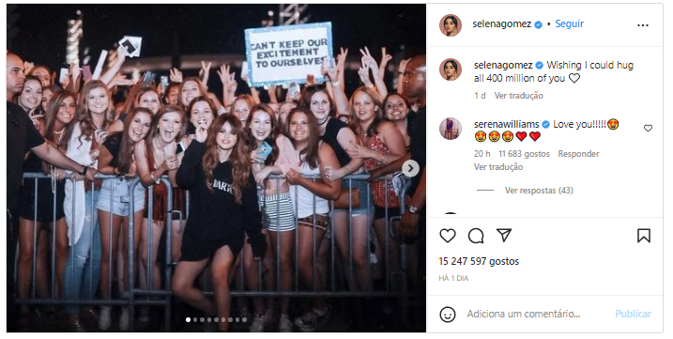Viewport: 673px width, 339px height.
Task: Click the Publicar button
Action: pos(633,314)
